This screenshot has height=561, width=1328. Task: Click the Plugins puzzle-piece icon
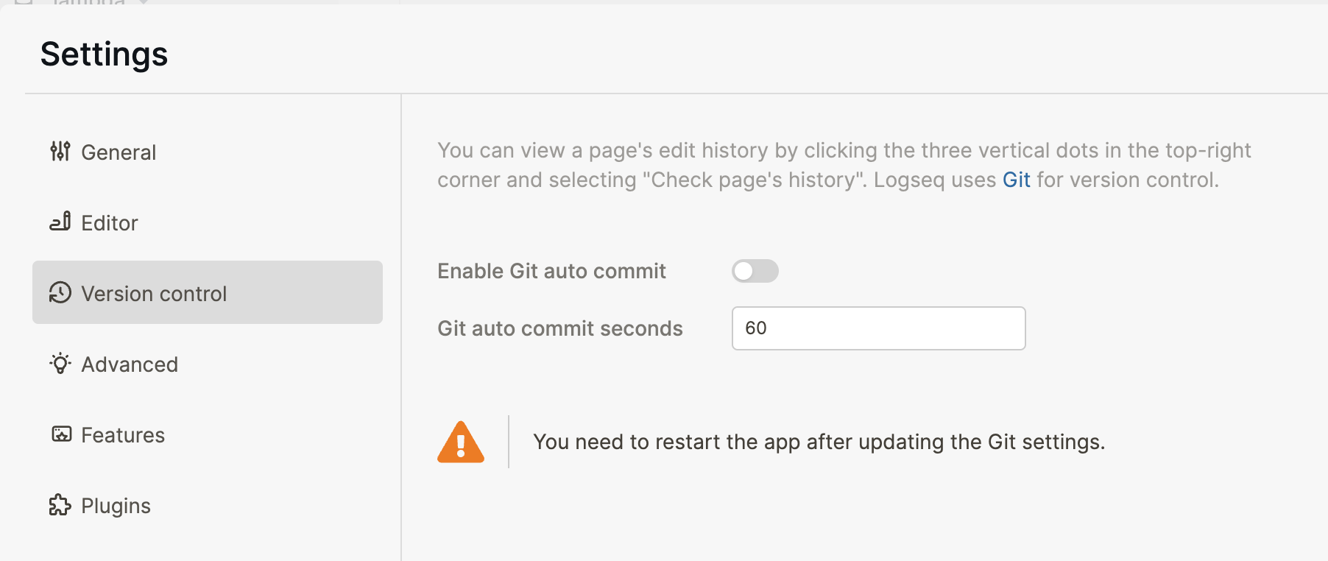click(x=60, y=505)
